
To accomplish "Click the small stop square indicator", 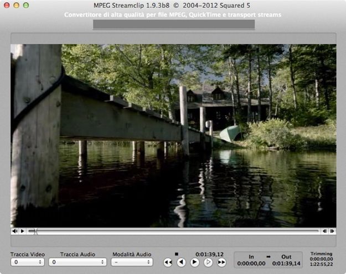I will coord(177,254).
